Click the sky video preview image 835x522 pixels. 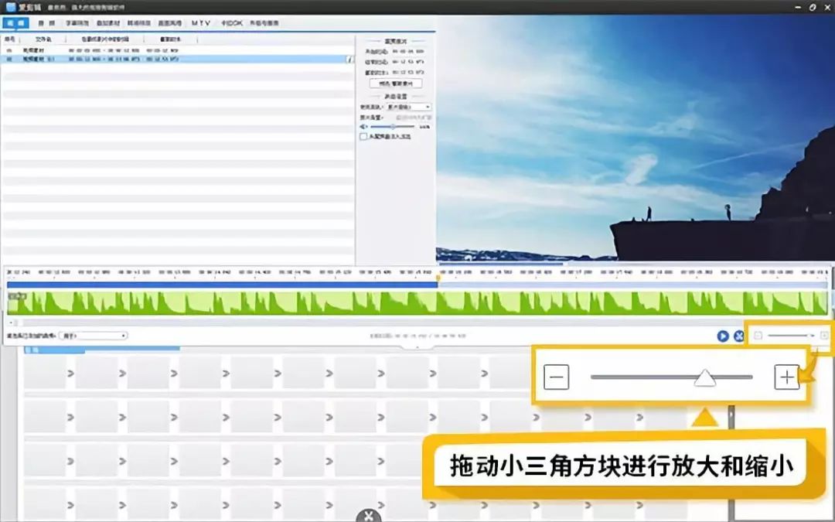[x=636, y=138]
